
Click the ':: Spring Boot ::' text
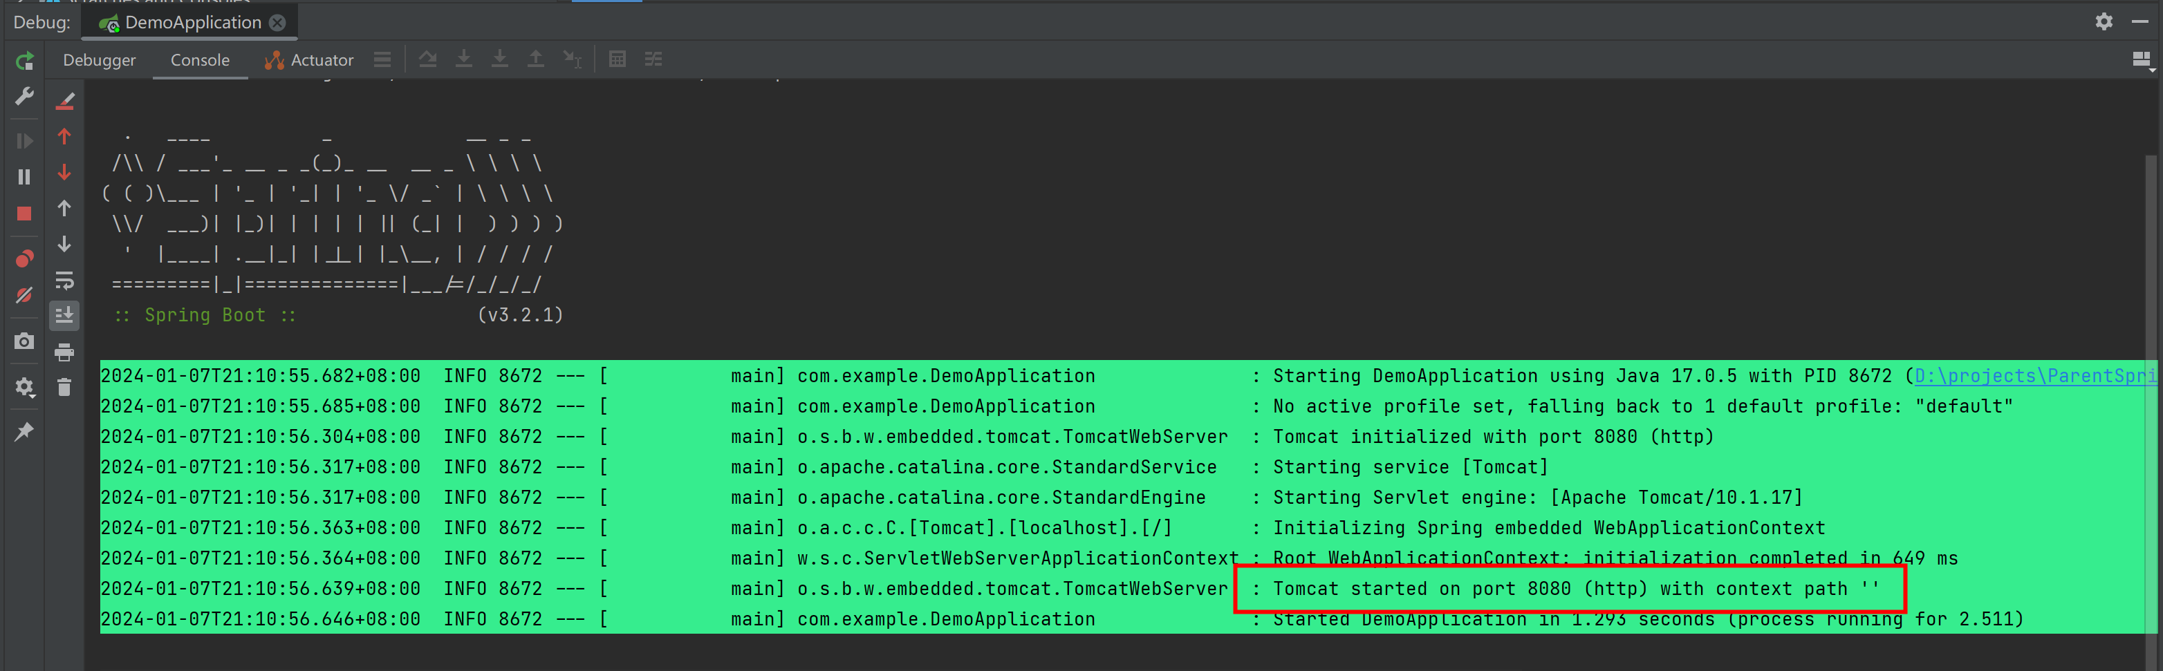point(205,315)
